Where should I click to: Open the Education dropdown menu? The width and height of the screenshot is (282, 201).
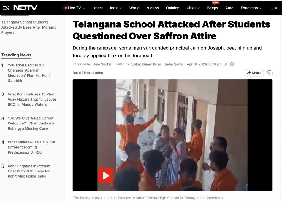coord(251,8)
